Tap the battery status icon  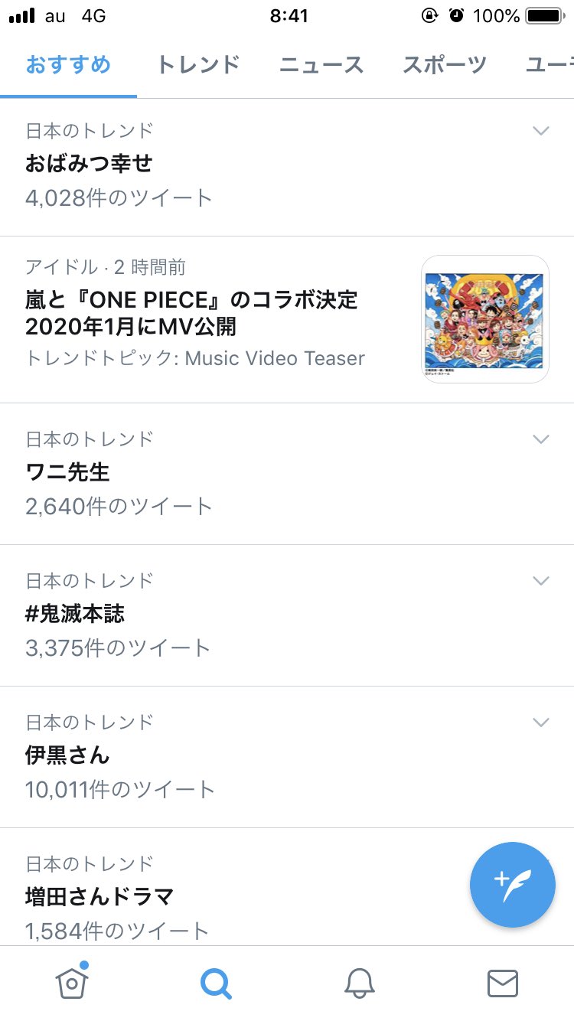coord(544,16)
